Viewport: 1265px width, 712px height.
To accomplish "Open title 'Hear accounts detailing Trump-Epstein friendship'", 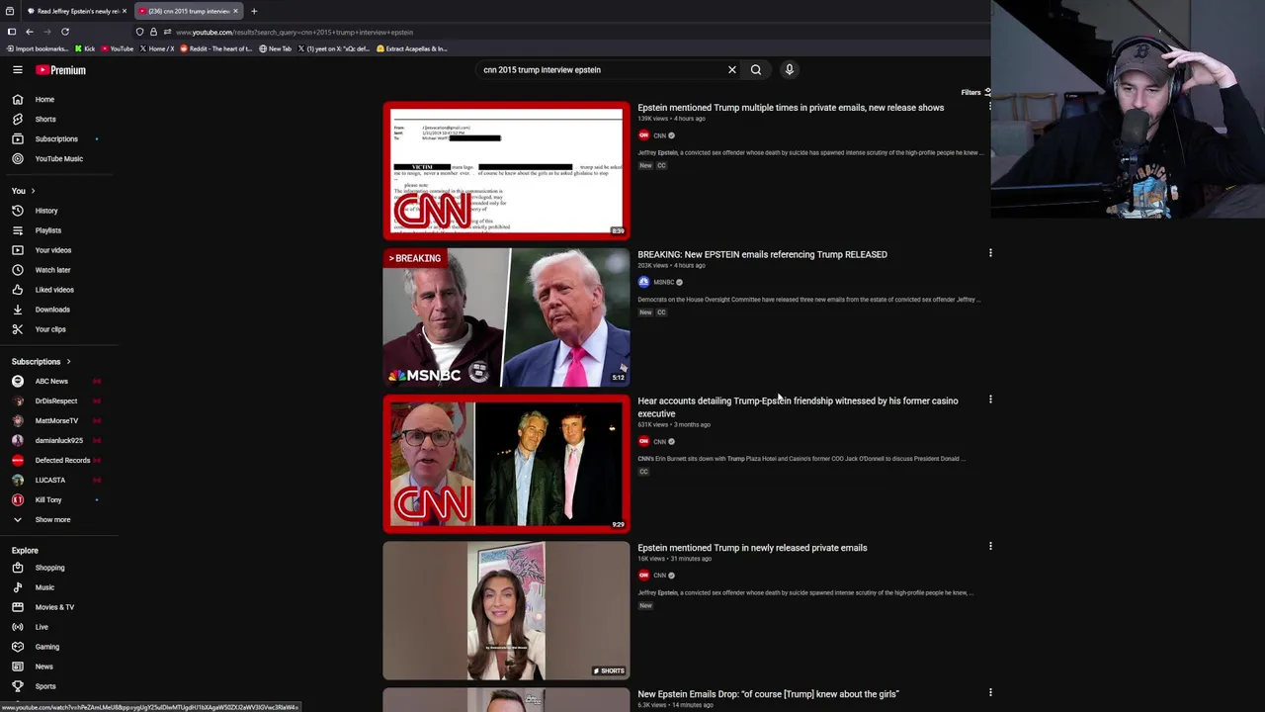I will (x=798, y=407).
